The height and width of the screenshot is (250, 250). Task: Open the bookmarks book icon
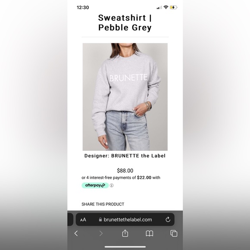[150, 234]
